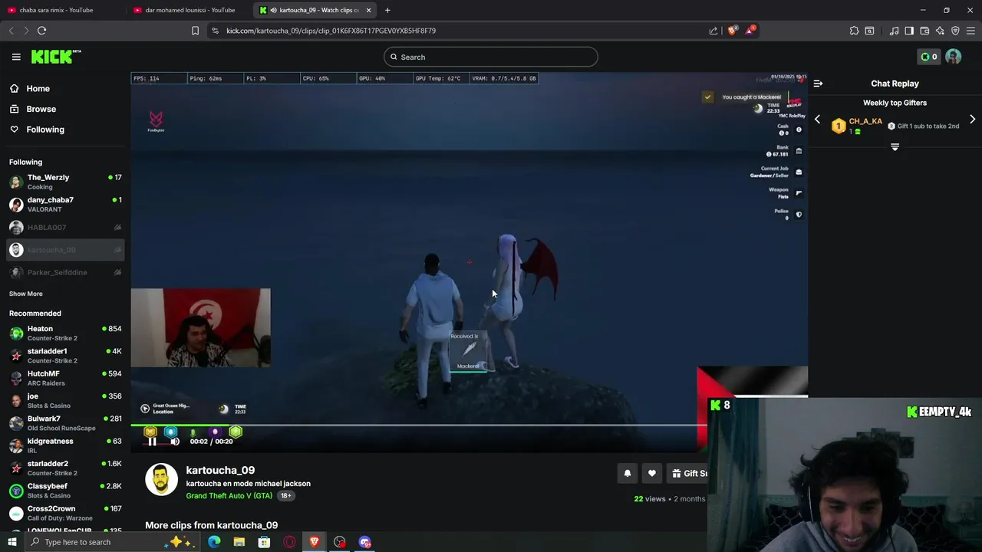Open Opera from the taskbar
The height and width of the screenshot is (552, 982).
[289, 542]
